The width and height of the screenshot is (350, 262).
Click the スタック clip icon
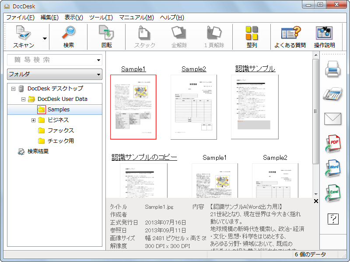(144, 33)
